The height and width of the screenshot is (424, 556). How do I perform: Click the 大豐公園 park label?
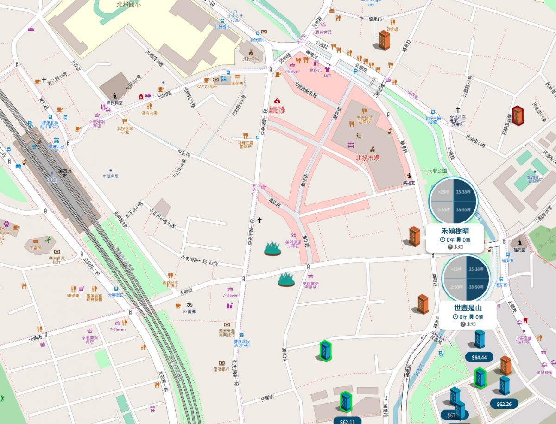[437, 171]
